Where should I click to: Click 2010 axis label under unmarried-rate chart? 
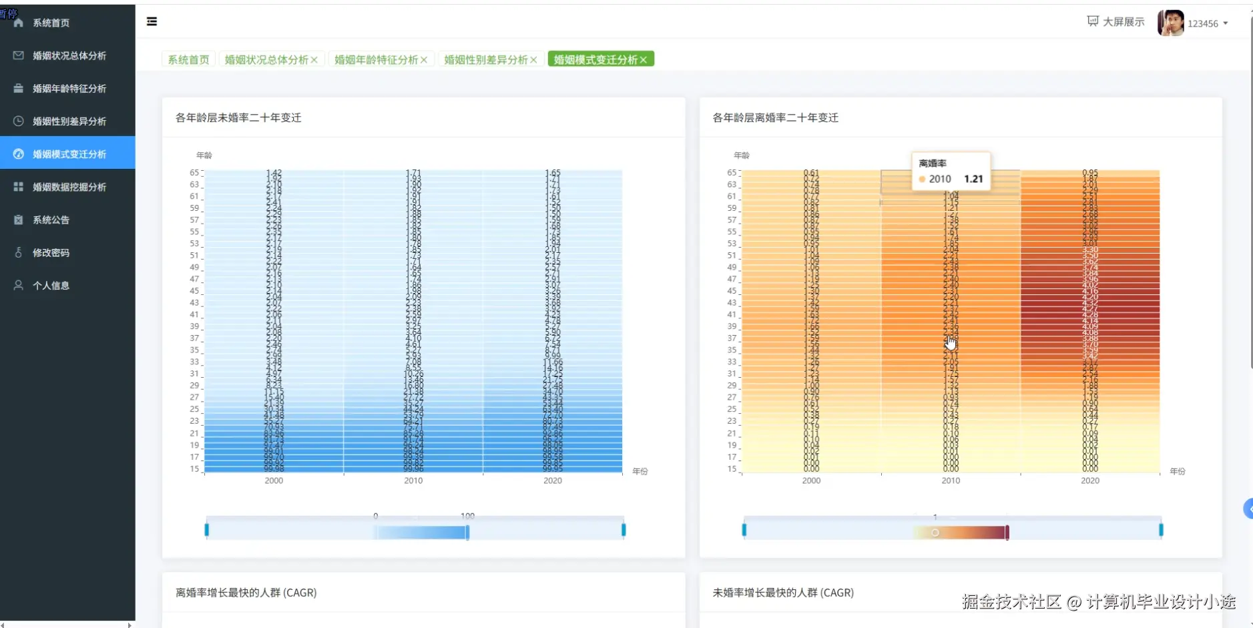pos(413,481)
